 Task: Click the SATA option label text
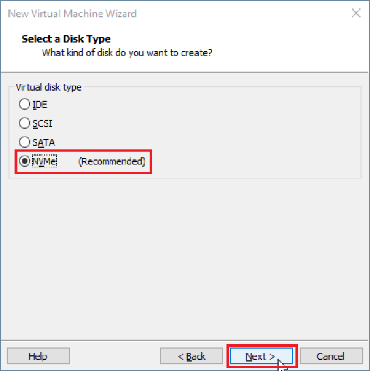point(43,142)
